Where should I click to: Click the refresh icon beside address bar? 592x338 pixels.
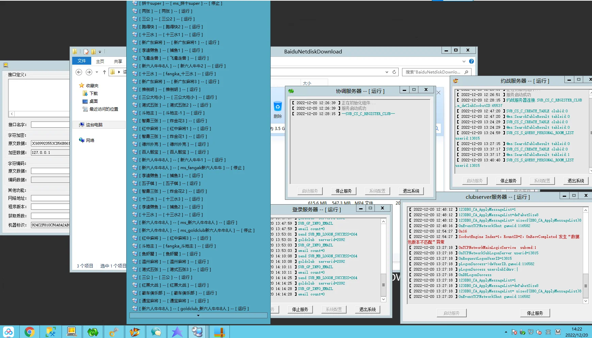pyautogui.click(x=394, y=72)
